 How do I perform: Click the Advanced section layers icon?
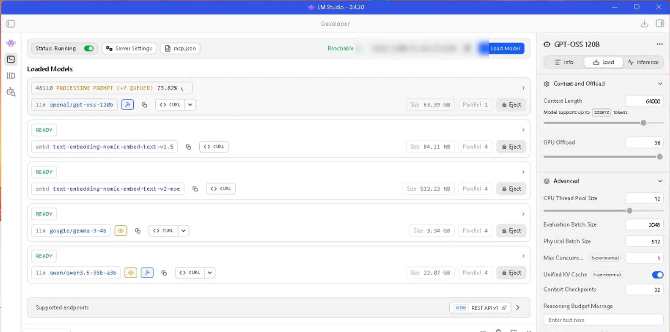547,181
